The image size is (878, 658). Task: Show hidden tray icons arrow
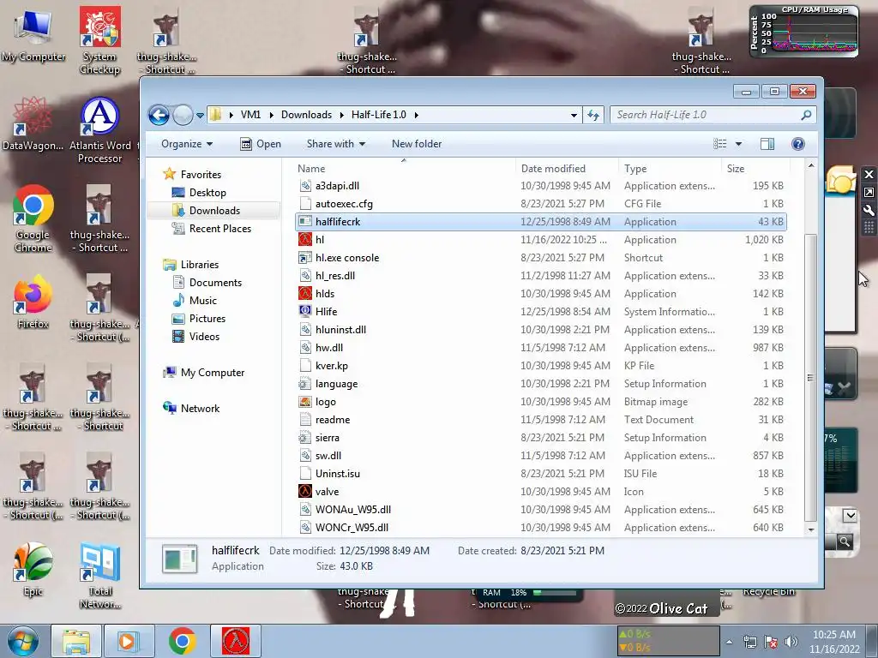click(x=729, y=642)
